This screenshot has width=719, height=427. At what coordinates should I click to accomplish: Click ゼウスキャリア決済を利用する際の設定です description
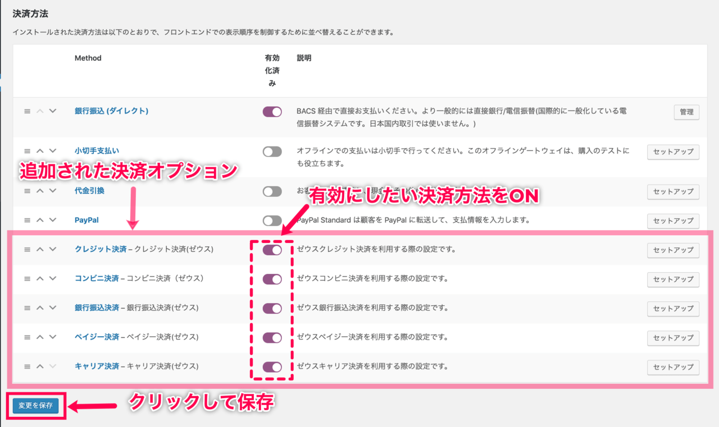tap(372, 366)
